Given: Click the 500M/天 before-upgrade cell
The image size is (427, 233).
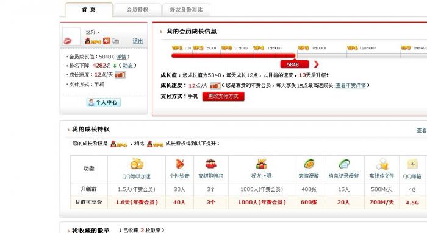Looking at the screenshot, I should (x=382, y=189).
